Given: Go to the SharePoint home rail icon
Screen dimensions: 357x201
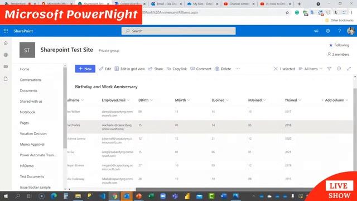Looking at the screenshot, I should pos(6,43).
